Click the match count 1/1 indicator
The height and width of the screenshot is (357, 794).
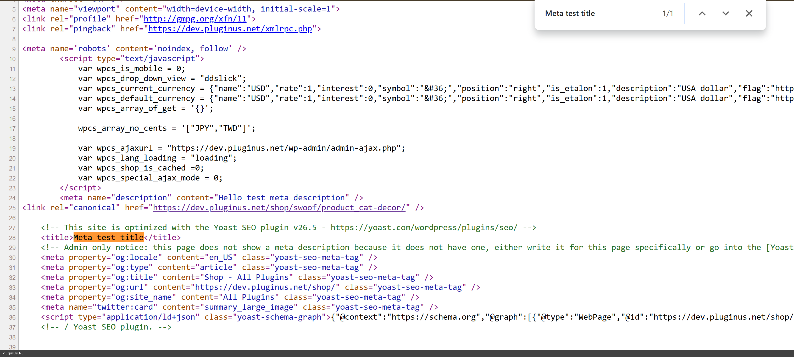[668, 14]
